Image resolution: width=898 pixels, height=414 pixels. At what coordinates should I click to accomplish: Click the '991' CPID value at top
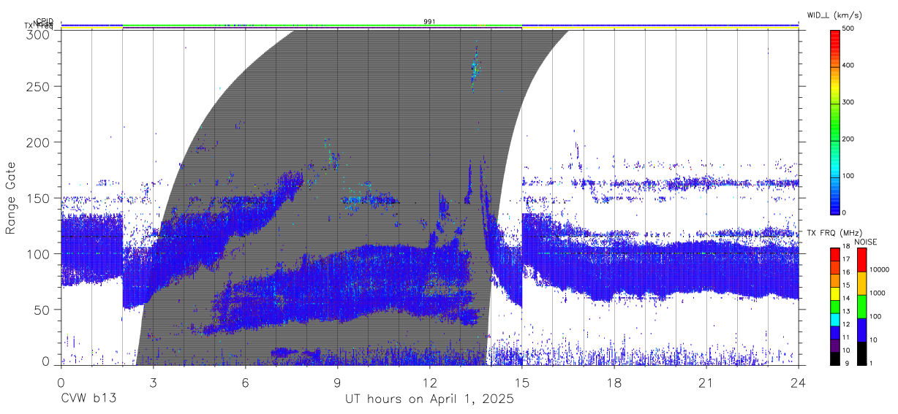tap(429, 22)
